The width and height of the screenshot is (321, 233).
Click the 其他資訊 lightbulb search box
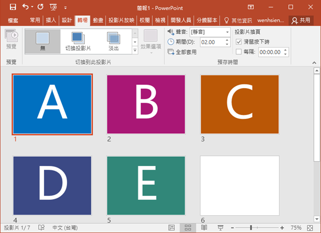(238, 20)
